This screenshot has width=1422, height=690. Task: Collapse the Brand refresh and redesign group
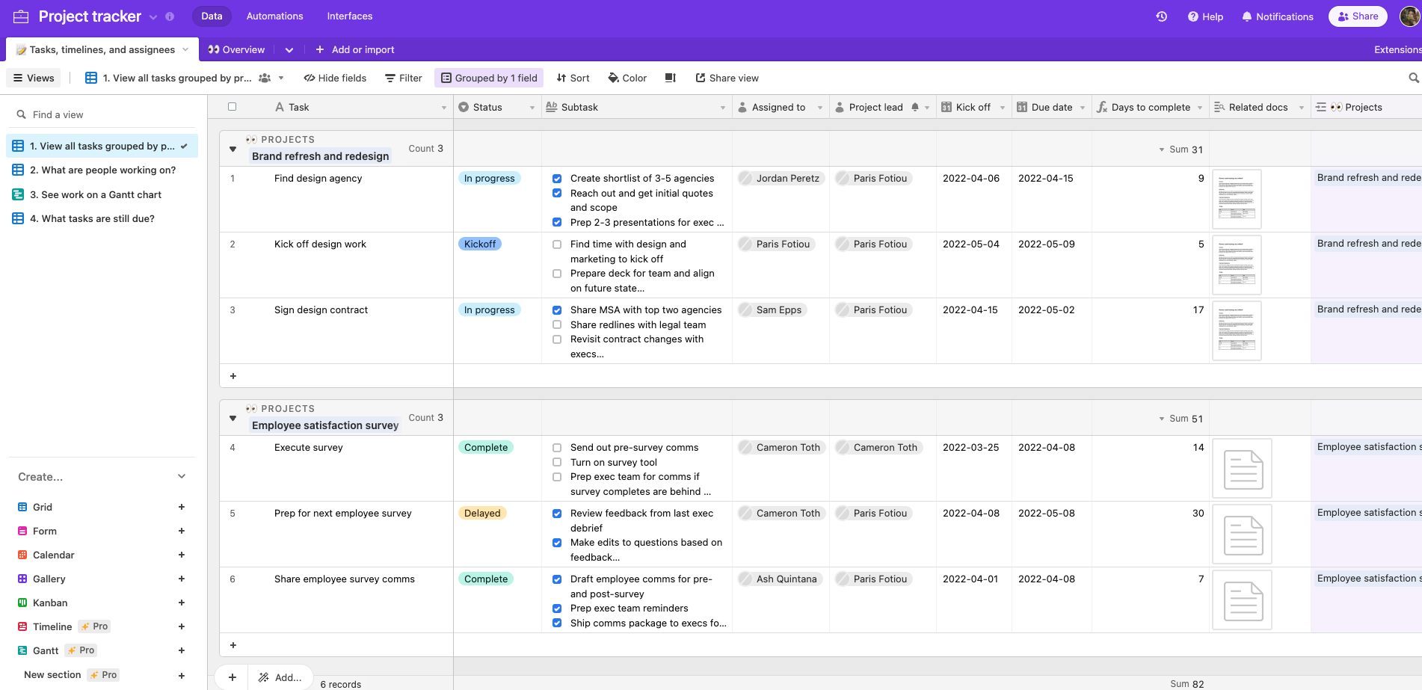pyautogui.click(x=233, y=150)
